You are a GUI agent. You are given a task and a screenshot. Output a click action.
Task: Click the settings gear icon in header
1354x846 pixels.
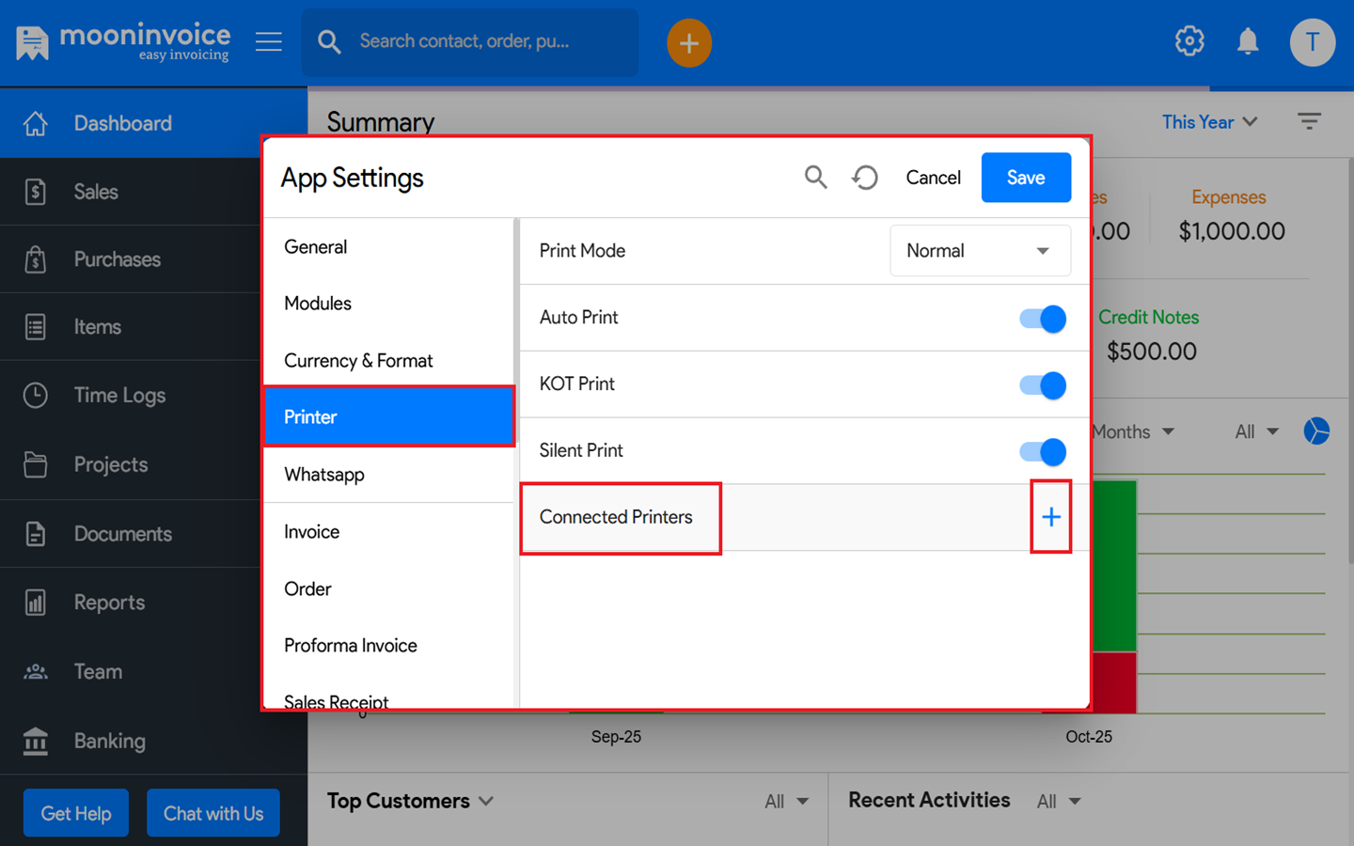click(x=1189, y=41)
